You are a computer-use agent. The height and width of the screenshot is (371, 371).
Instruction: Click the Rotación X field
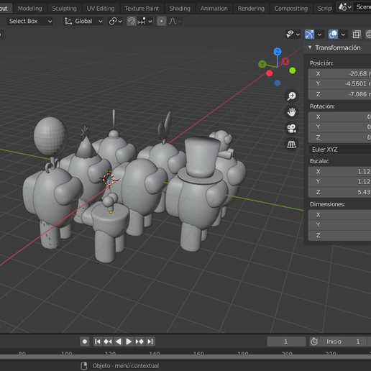339,117
